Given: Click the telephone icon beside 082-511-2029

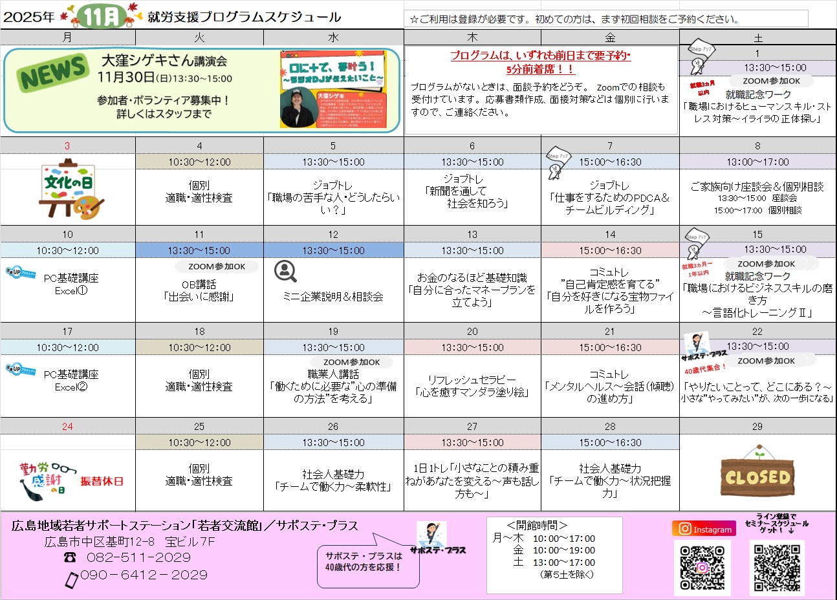Looking at the screenshot, I should tap(70, 557).
